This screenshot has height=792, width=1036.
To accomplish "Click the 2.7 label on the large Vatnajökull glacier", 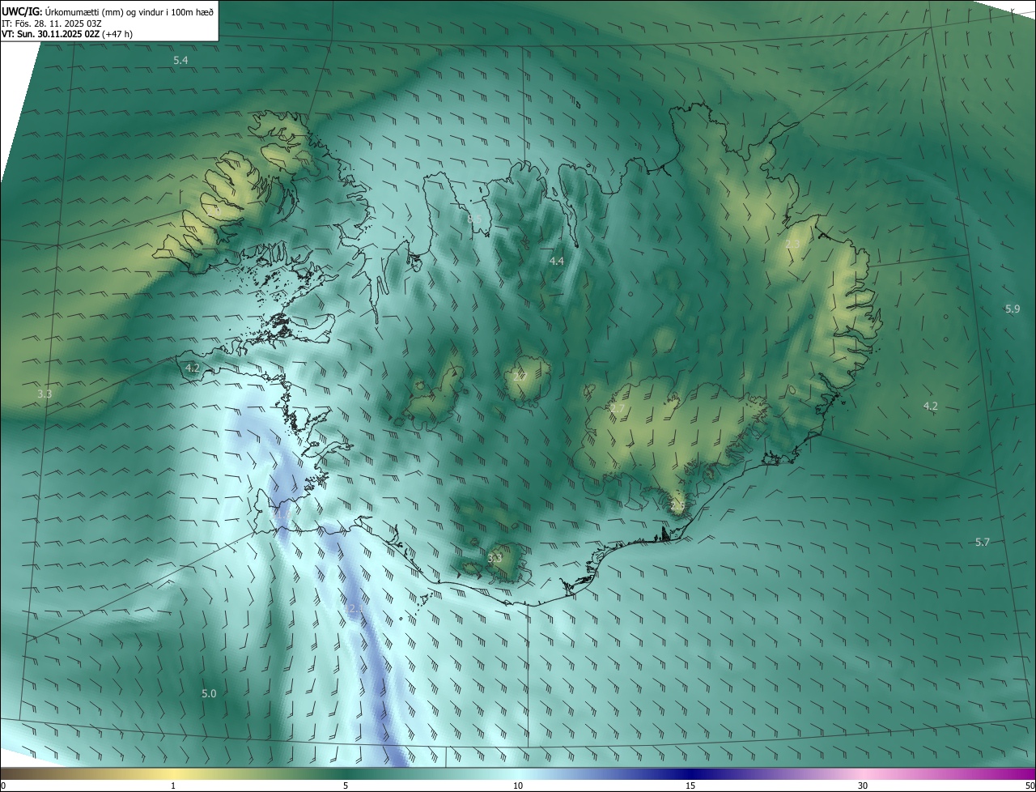I will 618,409.
